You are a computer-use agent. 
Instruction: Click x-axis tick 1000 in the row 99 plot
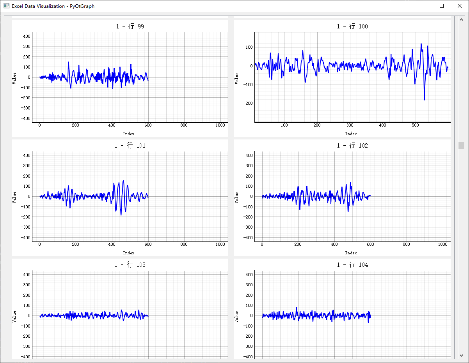pyautogui.click(x=220, y=125)
